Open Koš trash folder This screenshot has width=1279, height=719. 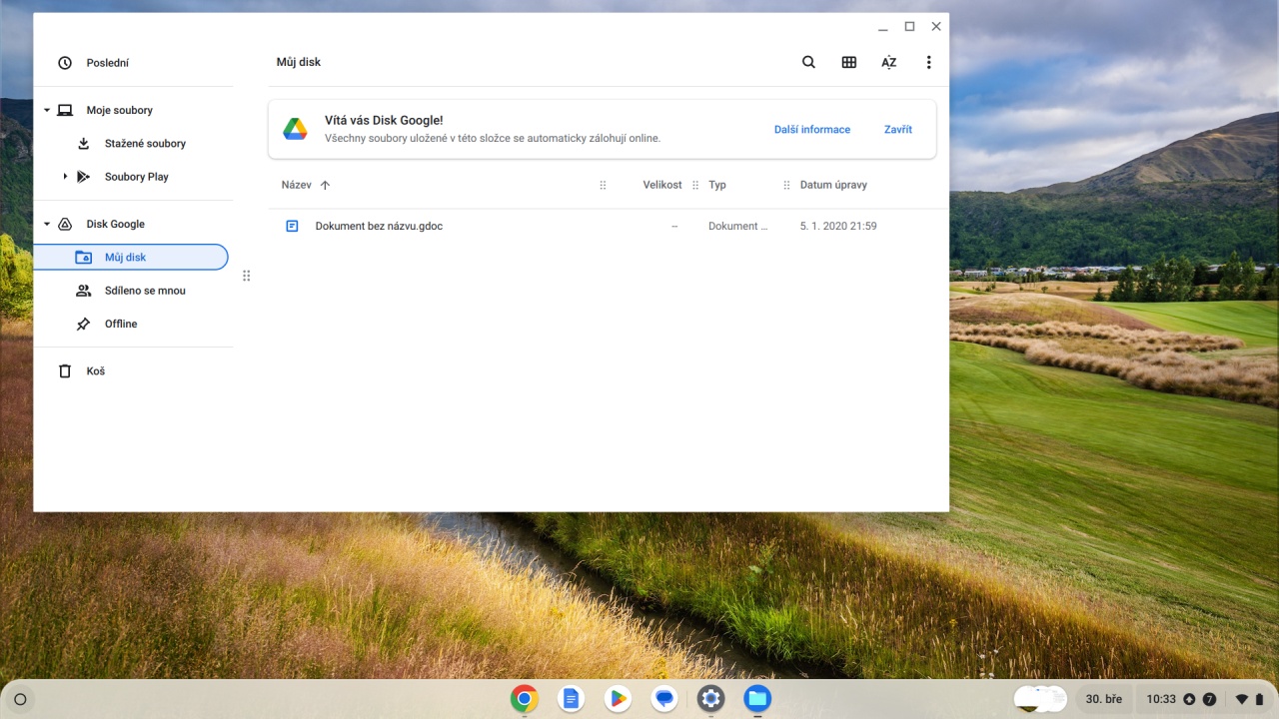(x=131, y=370)
